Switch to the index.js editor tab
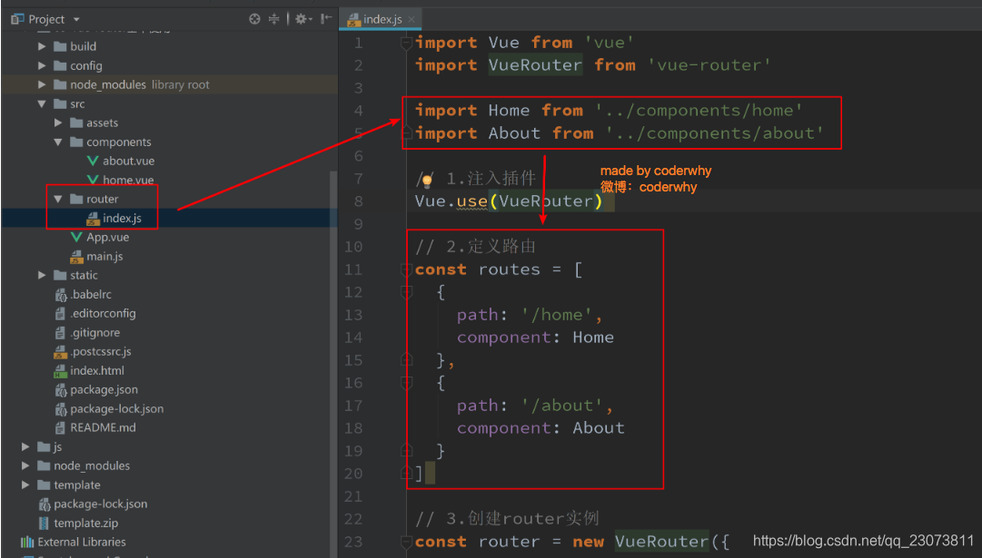Image resolution: width=982 pixels, height=558 pixels. pyautogui.click(x=381, y=19)
